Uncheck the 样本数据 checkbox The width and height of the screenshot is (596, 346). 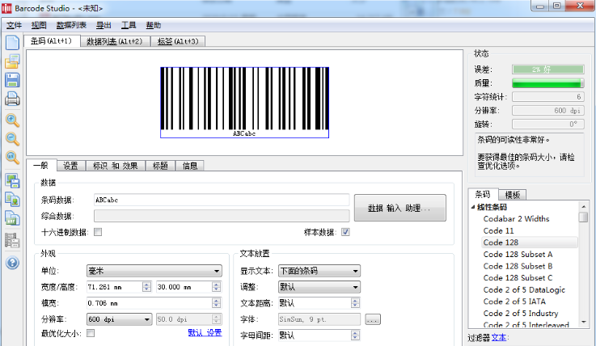pyautogui.click(x=345, y=232)
